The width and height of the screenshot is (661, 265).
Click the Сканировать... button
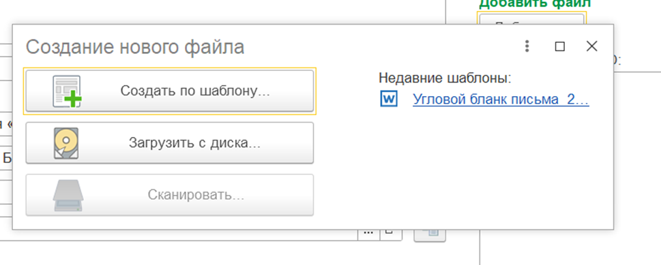coord(169,196)
